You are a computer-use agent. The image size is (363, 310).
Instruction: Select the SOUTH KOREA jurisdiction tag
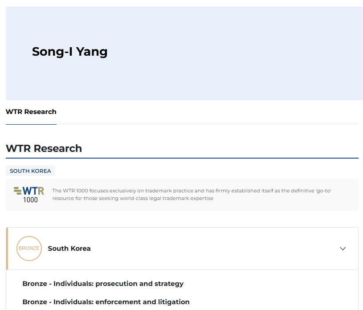(x=30, y=171)
